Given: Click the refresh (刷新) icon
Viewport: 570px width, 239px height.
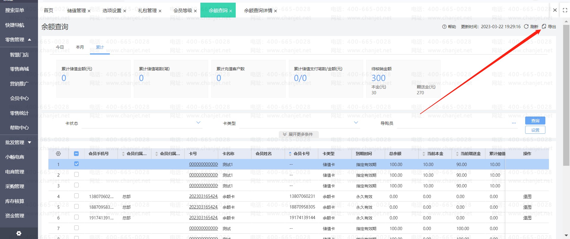Looking at the screenshot, I should 526,26.
